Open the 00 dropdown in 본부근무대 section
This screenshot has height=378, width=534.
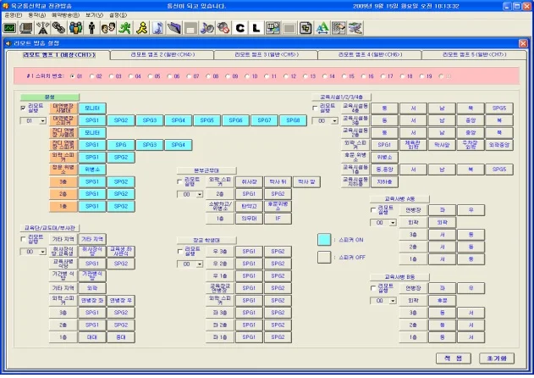click(200, 194)
